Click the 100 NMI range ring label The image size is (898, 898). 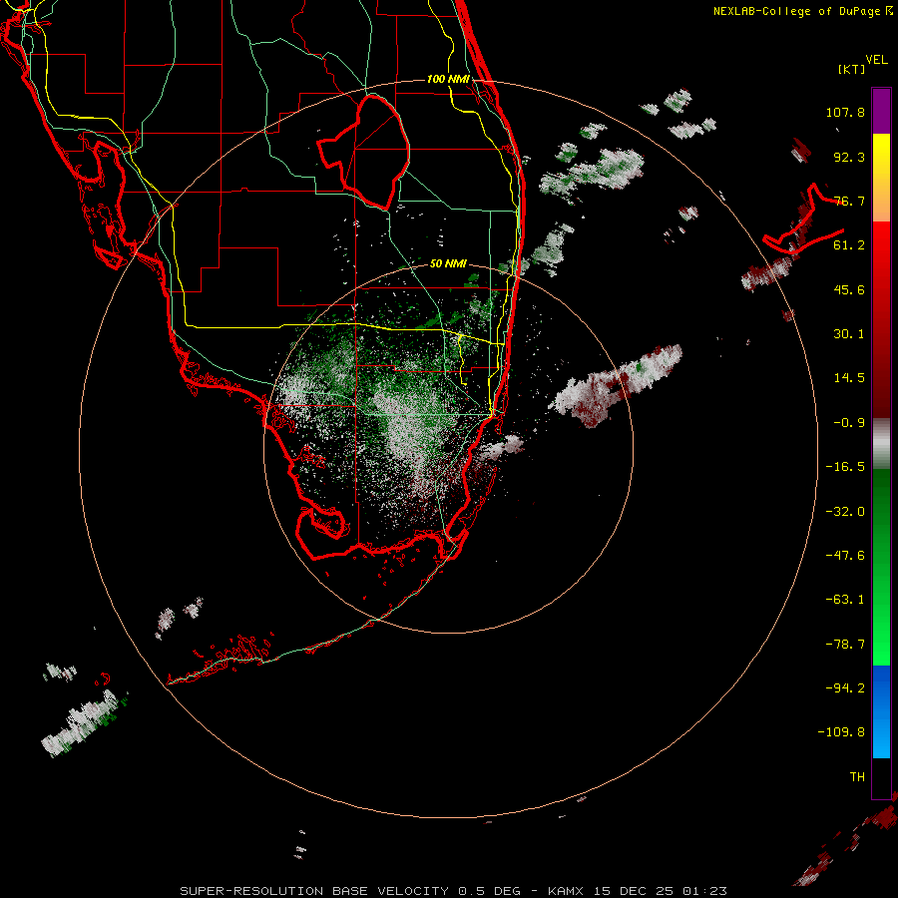(x=448, y=79)
